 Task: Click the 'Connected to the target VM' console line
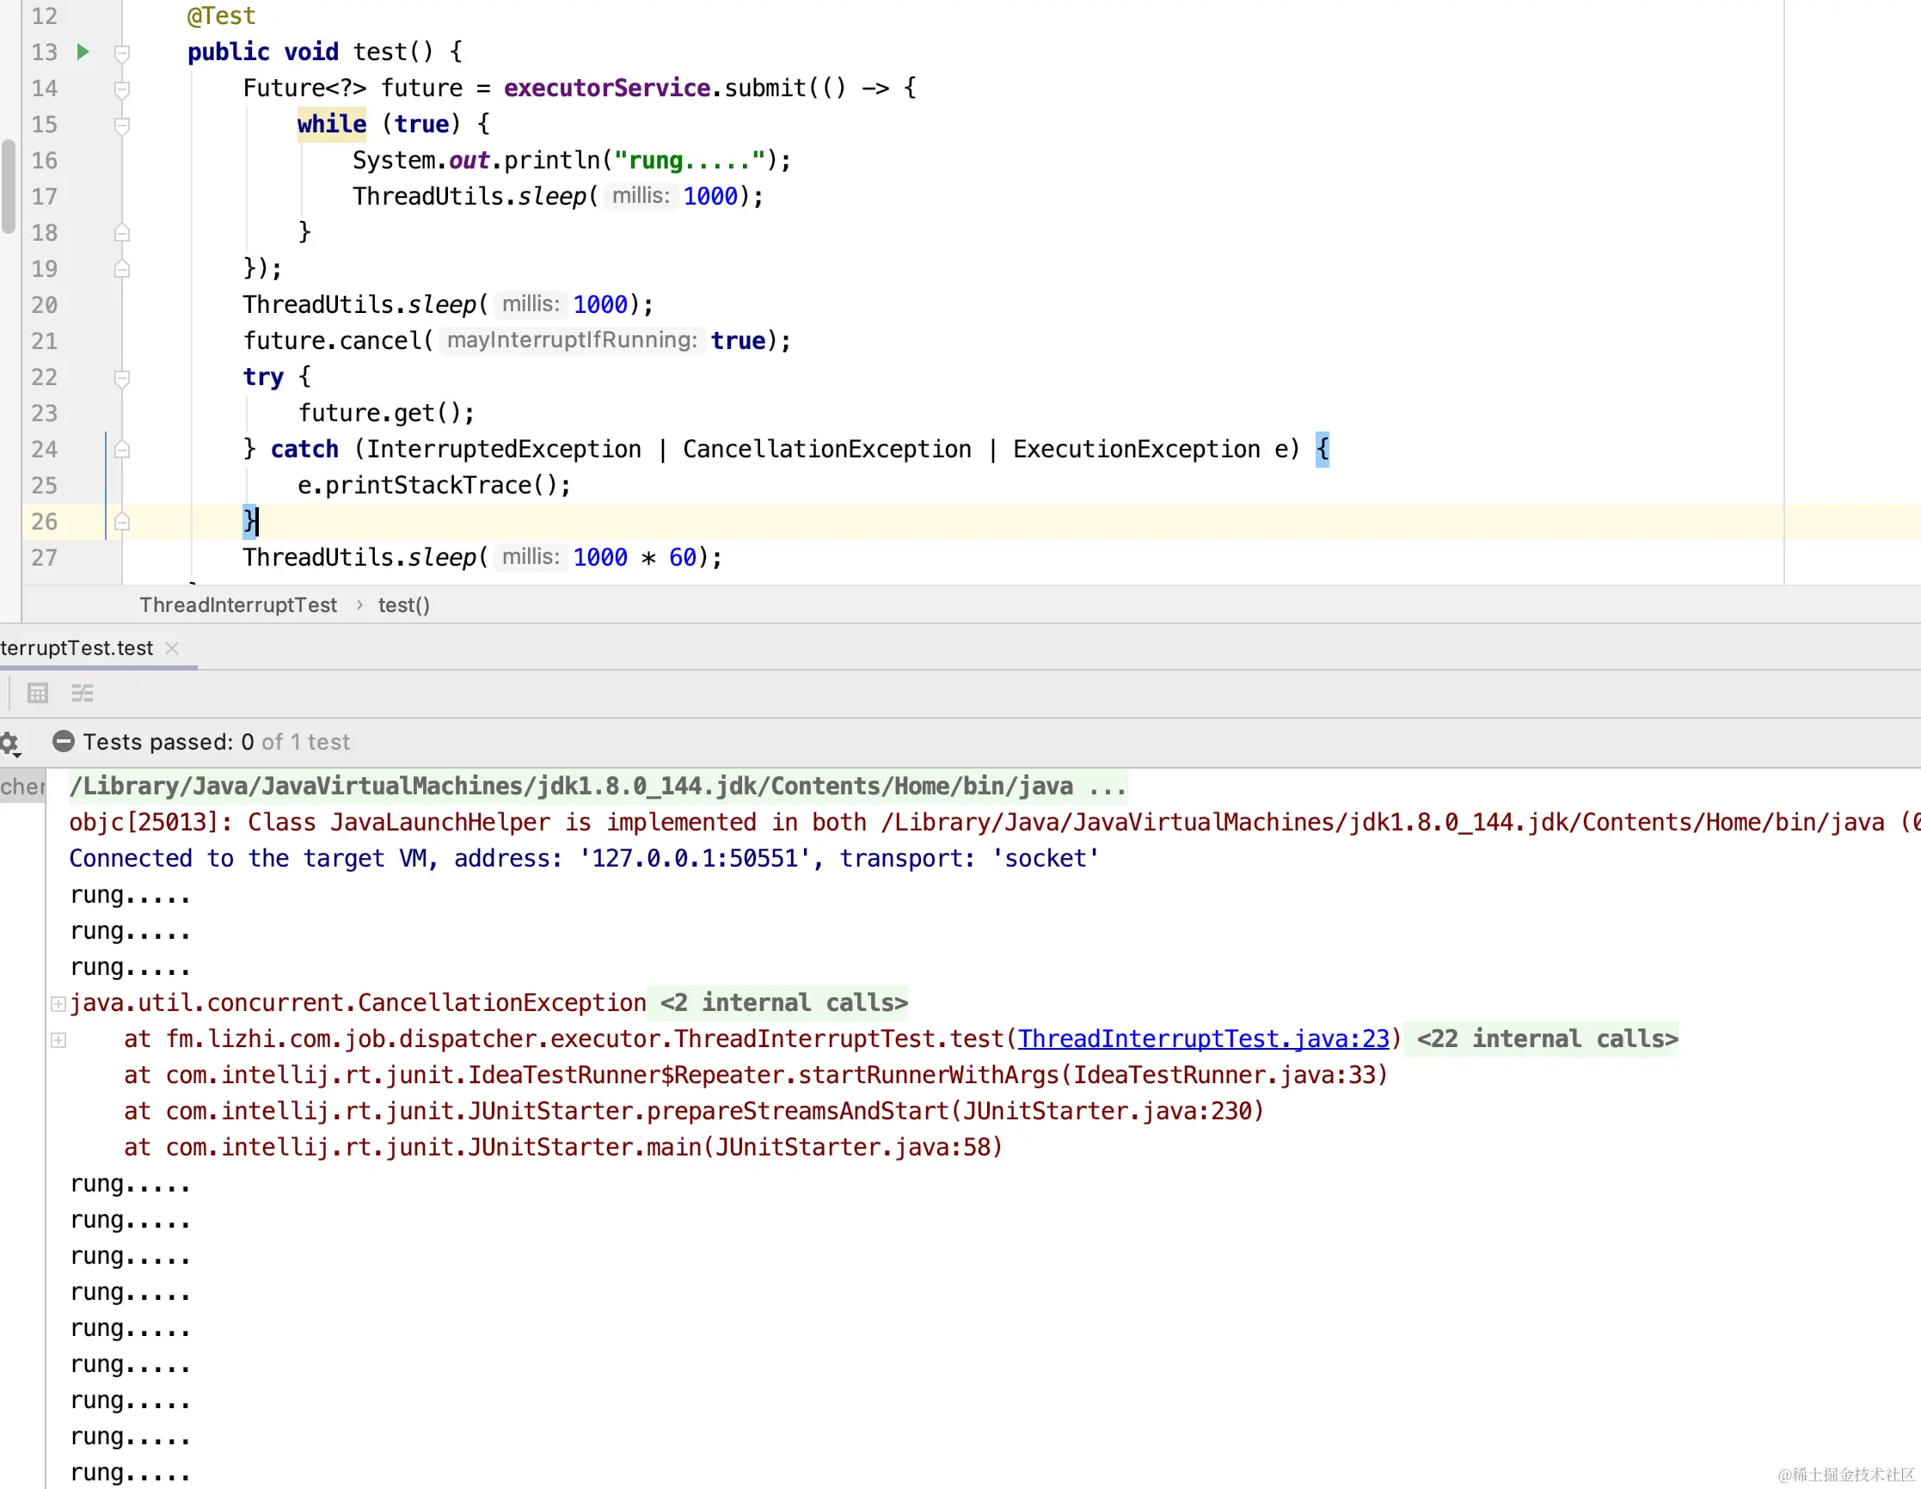pyautogui.click(x=584, y=858)
